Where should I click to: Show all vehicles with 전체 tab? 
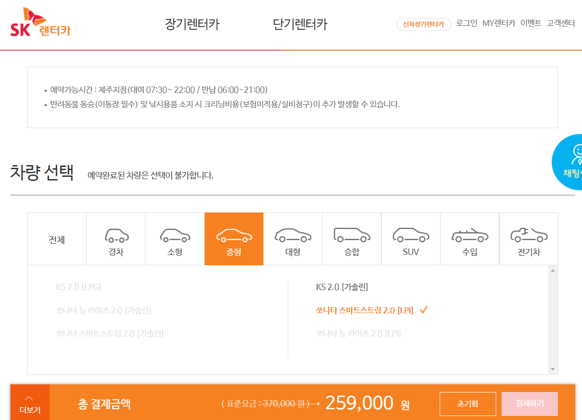[x=57, y=240]
